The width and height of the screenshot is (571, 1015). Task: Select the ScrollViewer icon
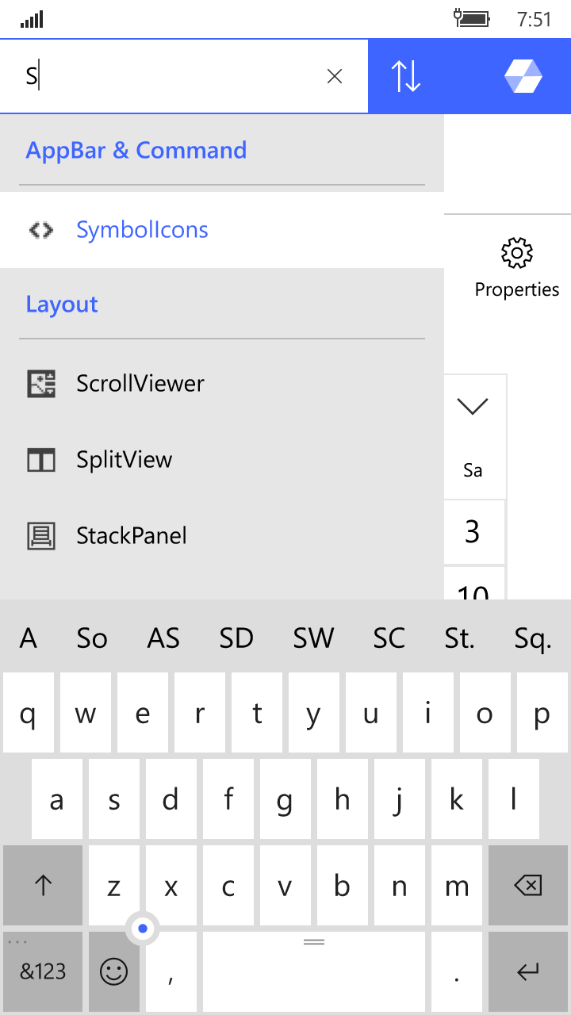[x=41, y=384]
